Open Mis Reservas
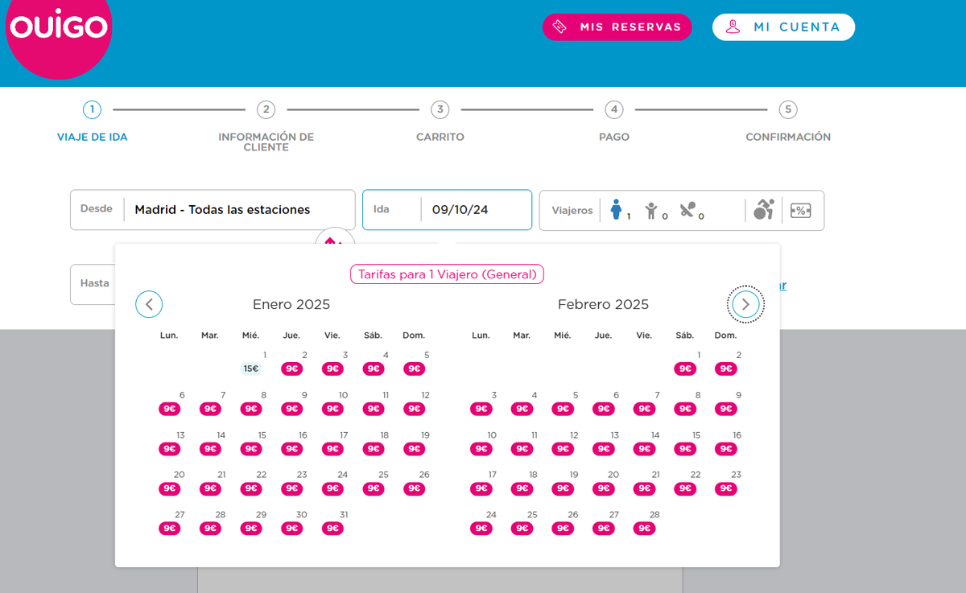The image size is (966, 593). coord(617,27)
